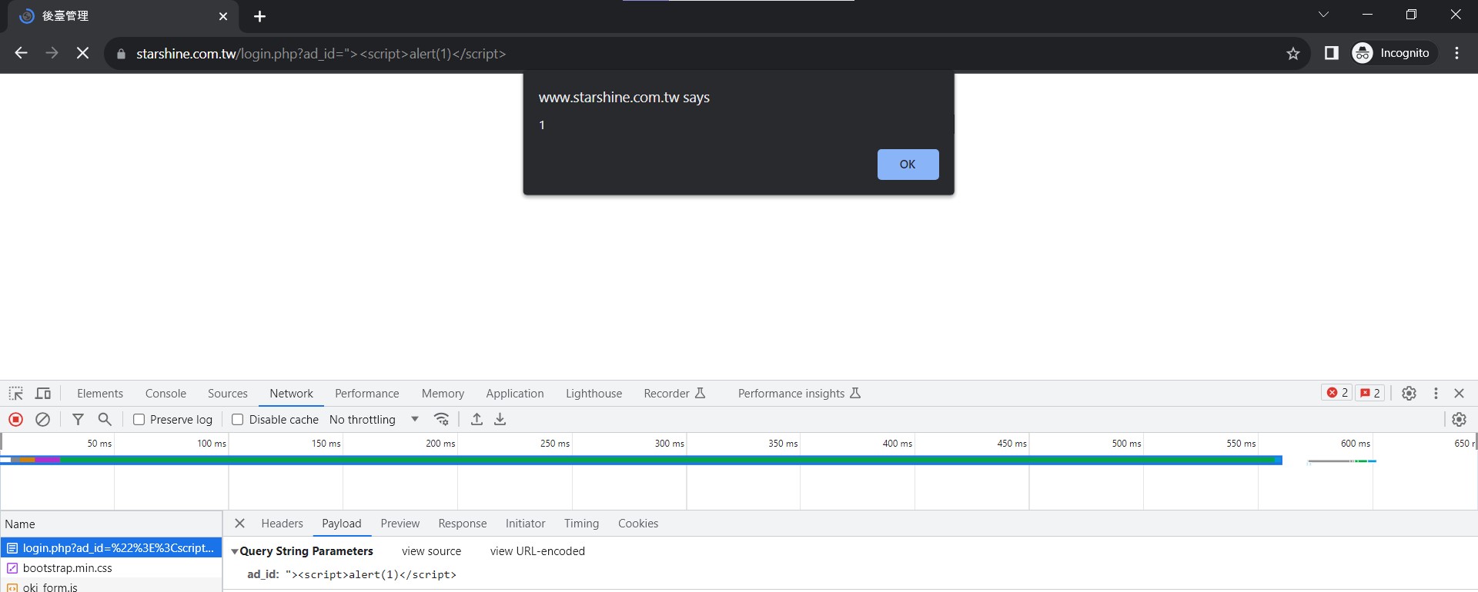Screen dimensions: 1478x592
Task: Open the Performance insights panel
Action: pos(799,394)
